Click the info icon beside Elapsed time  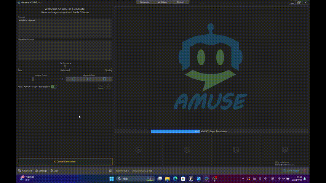point(110,171)
